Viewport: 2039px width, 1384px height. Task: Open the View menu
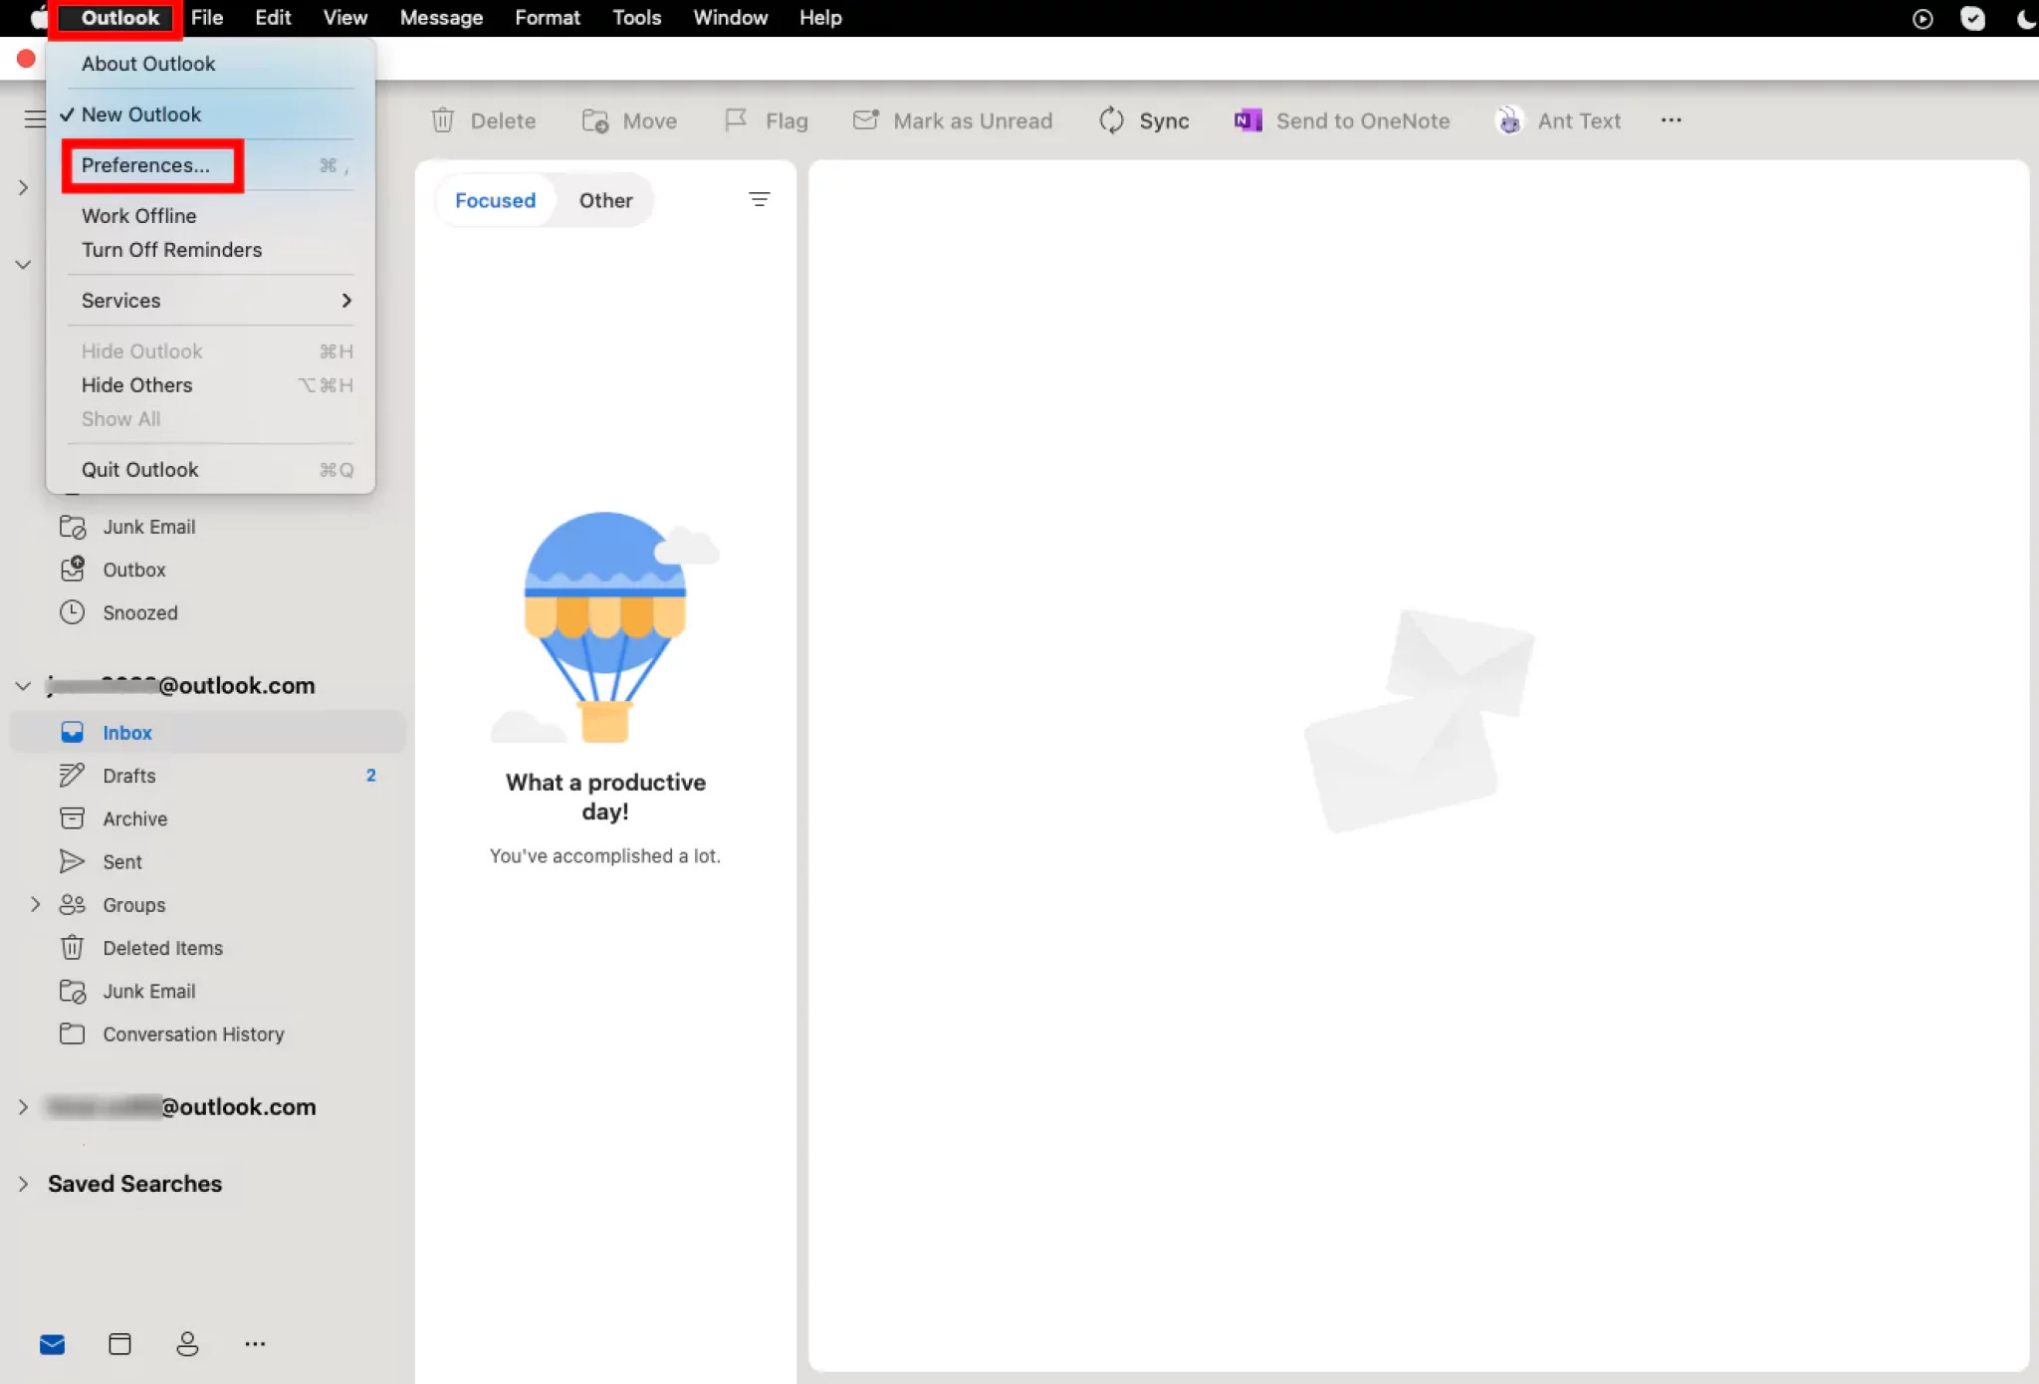pyautogui.click(x=344, y=18)
